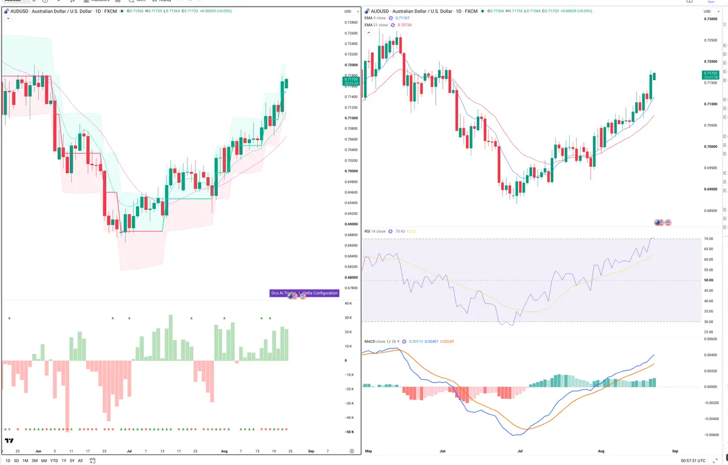Select the EMA 9 close legend label
728x465 pixels.
[x=375, y=18]
